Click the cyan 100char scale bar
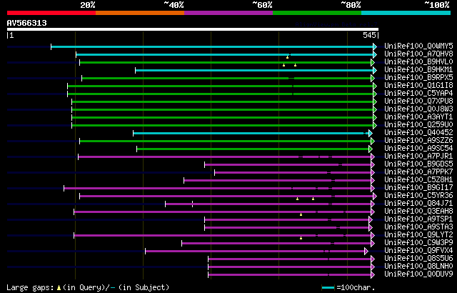Image resolution: width=457 pixels, height=293 pixels. pos(328,288)
